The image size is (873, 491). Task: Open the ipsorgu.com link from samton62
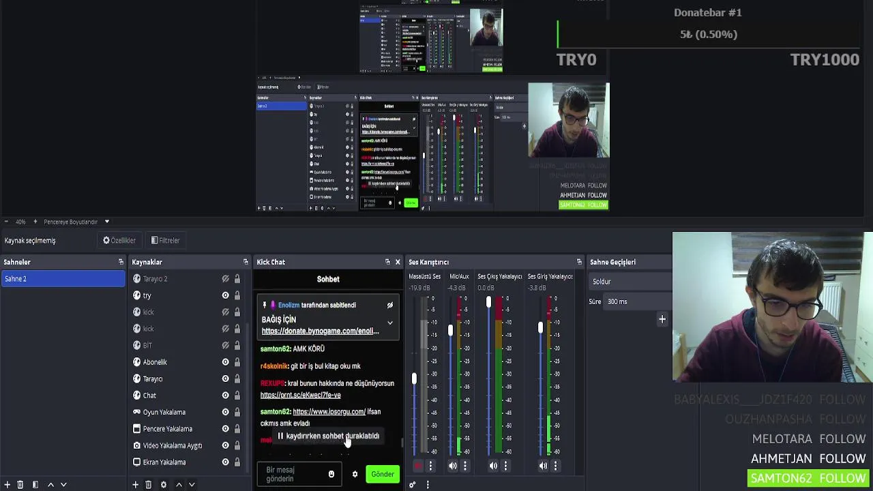click(329, 412)
